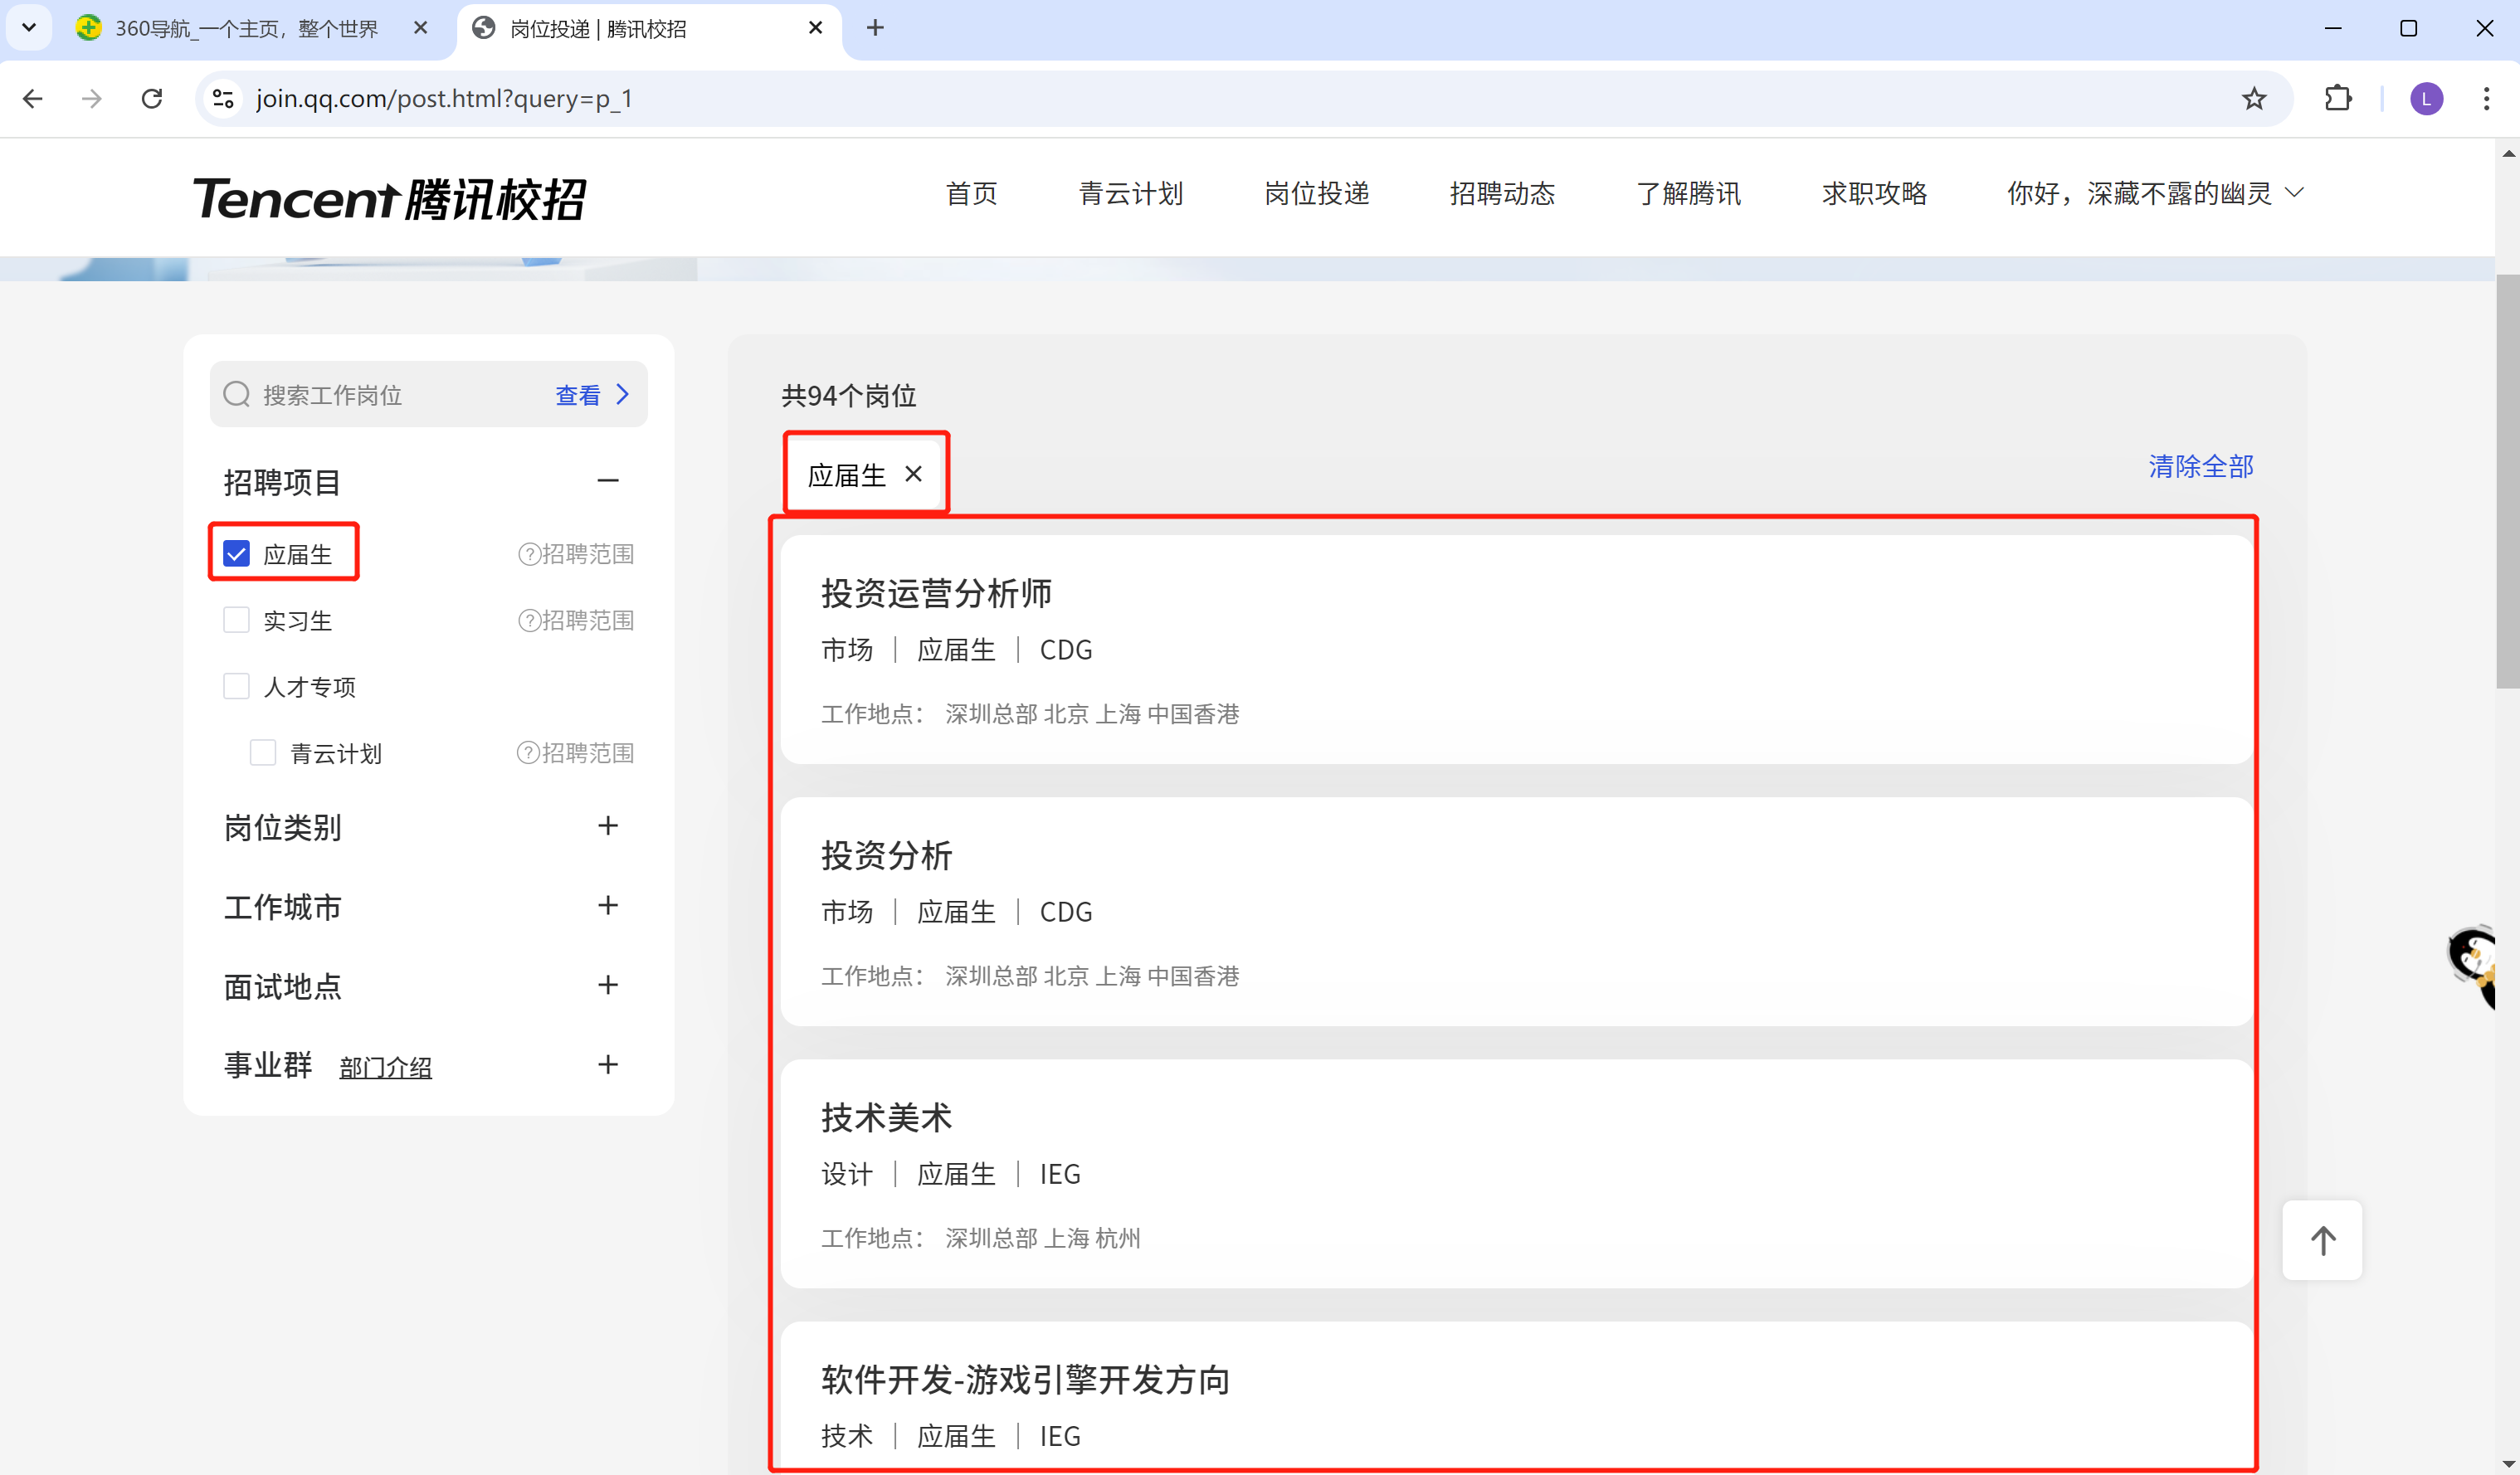Open the 部门介绍 link
Image resolution: width=2520 pixels, height=1475 pixels.
(385, 1067)
